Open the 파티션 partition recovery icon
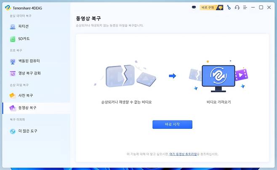Viewport: 277px width, 170px height. click(13, 26)
